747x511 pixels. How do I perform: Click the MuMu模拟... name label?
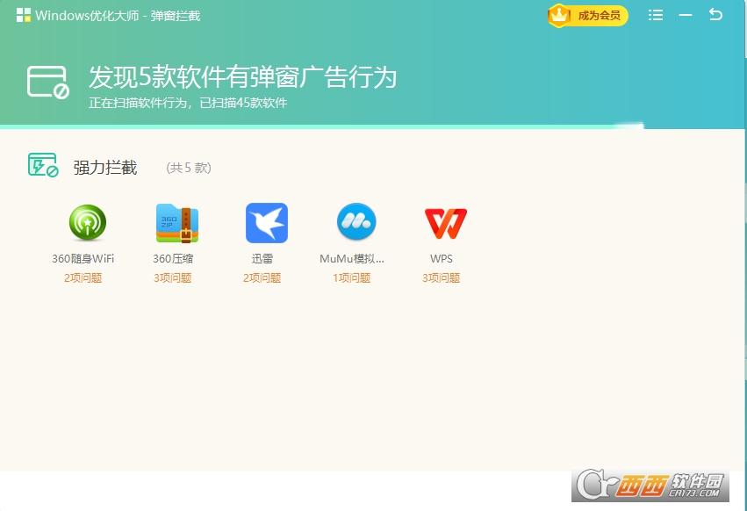tap(352, 259)
